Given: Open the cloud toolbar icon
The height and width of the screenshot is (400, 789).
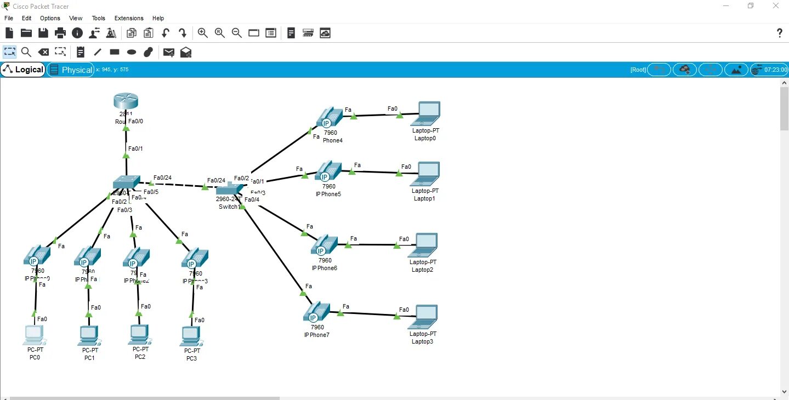Looking at the screenshot, I should [325, 33].
